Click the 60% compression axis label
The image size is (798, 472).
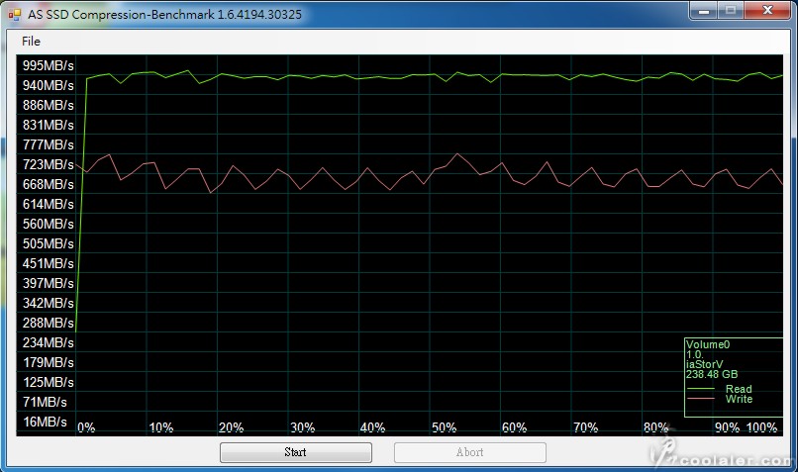[x=514, y=427]
